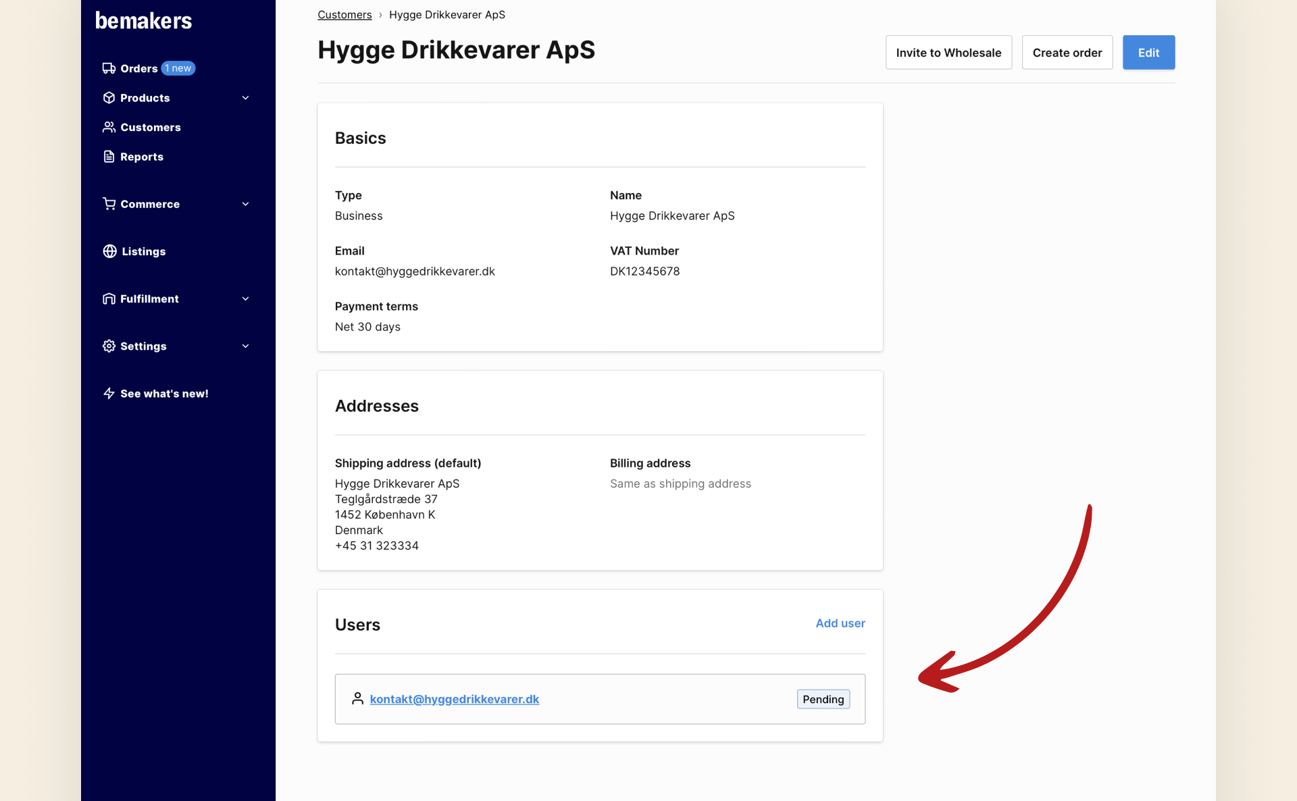1297x801 pixels.
Task: Click the user icon beside kontakt email
Action: [x=358, y=698]
